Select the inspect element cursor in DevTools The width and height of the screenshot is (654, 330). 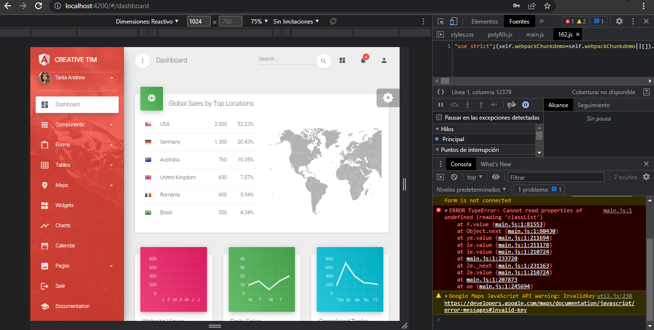[440, 21]
